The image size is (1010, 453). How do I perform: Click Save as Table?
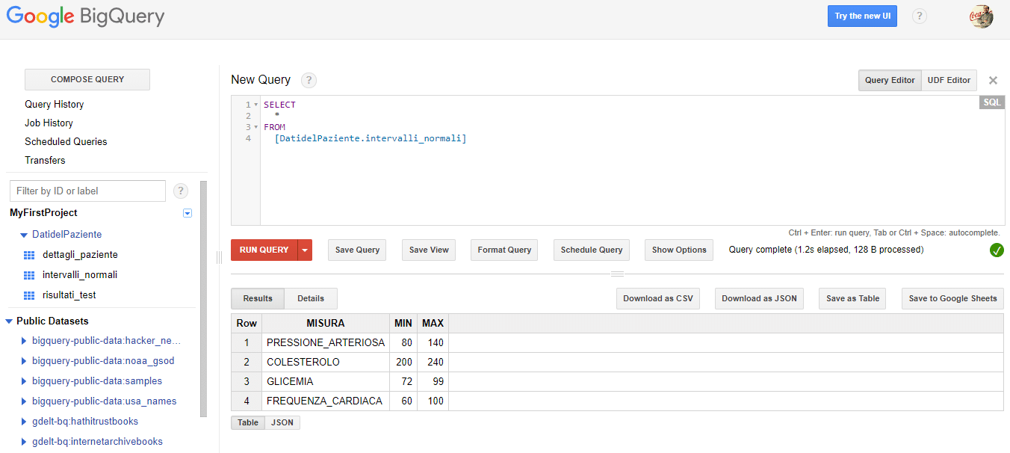[852, 299]
